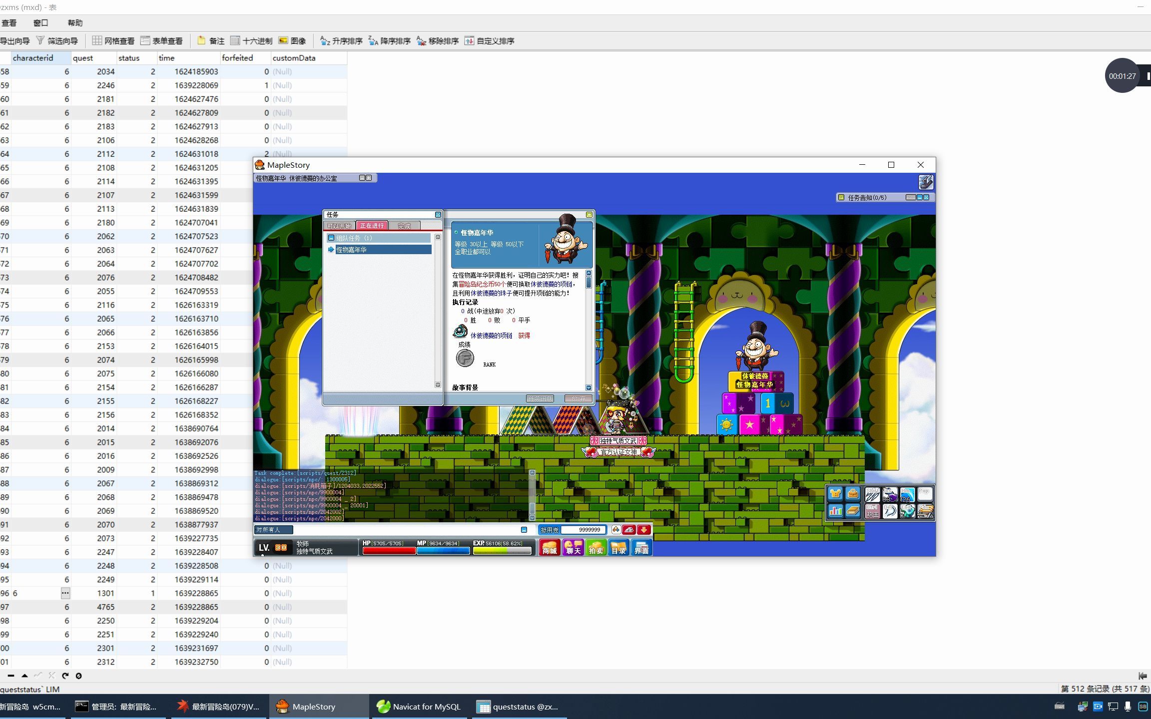
Task: Click the chat text input field
Action: 407,530
